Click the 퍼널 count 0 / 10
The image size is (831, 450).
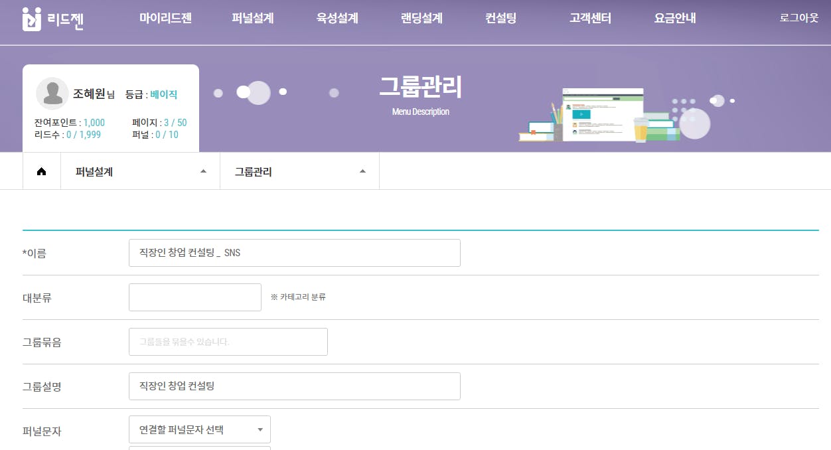(167, 135)
